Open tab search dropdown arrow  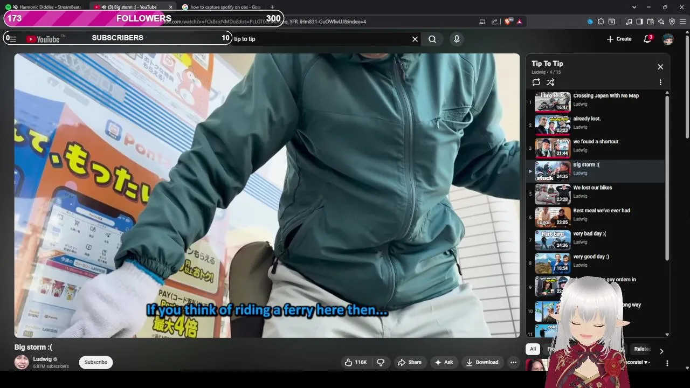pyautogui.click(x=634, y=7)
